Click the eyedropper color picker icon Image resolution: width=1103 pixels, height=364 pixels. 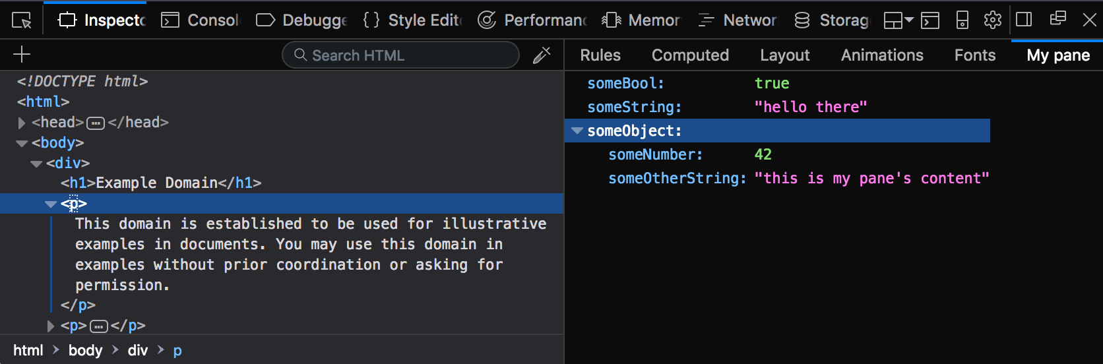click(x=542, y=55)
